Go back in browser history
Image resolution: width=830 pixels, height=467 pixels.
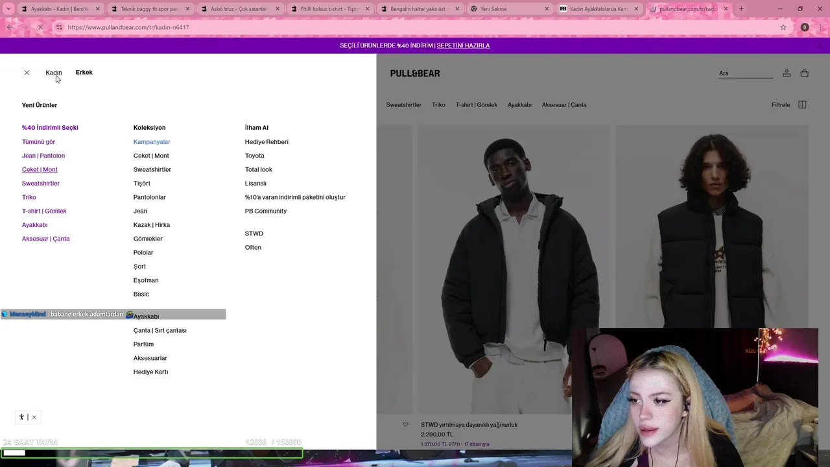(x=10, y=27)
